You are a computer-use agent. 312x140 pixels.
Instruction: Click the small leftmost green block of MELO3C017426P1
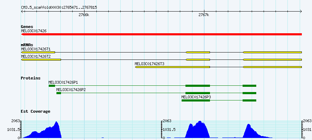point(52,86)
